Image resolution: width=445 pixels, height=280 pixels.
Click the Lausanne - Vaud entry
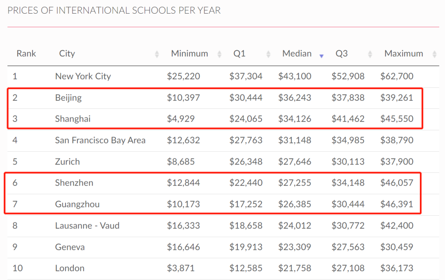tap(87, 226)
